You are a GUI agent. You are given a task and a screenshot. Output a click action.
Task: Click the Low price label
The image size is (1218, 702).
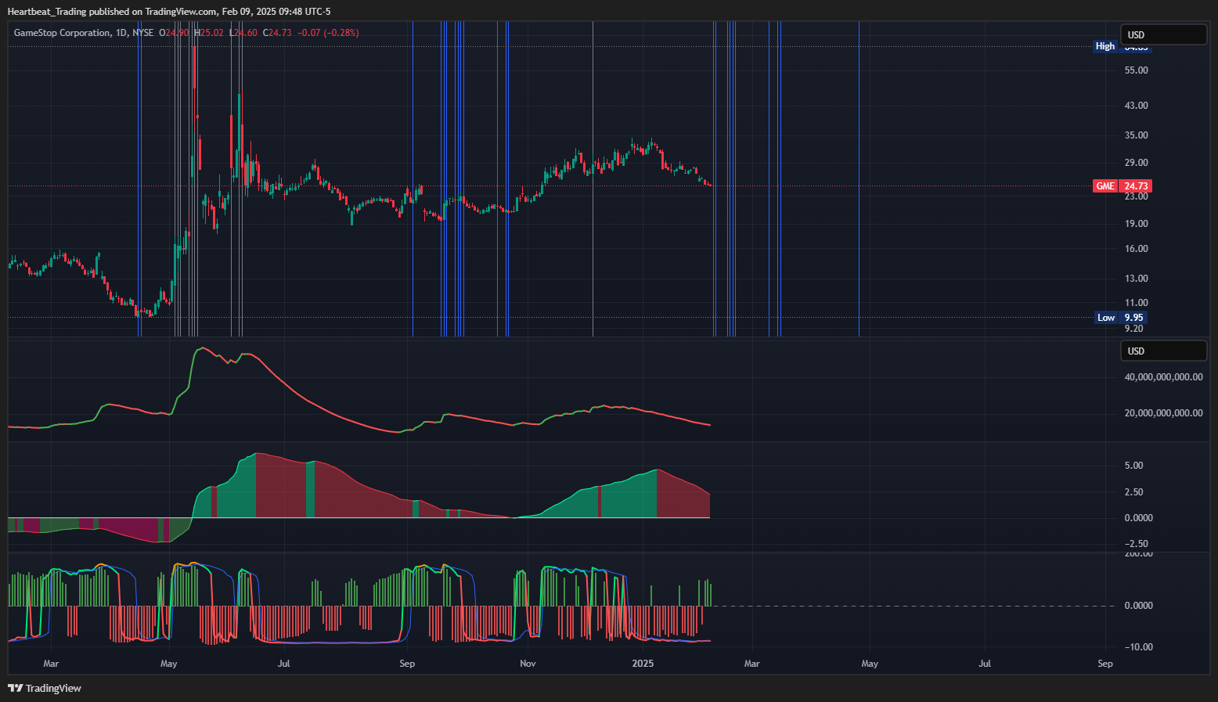coord(1106,317)
